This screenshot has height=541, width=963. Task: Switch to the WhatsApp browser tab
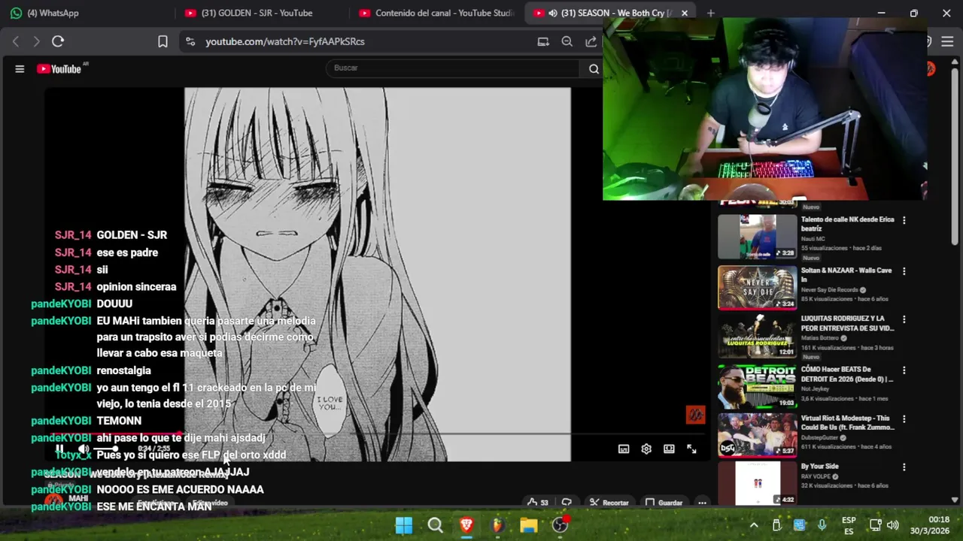[x=87, y=13]
